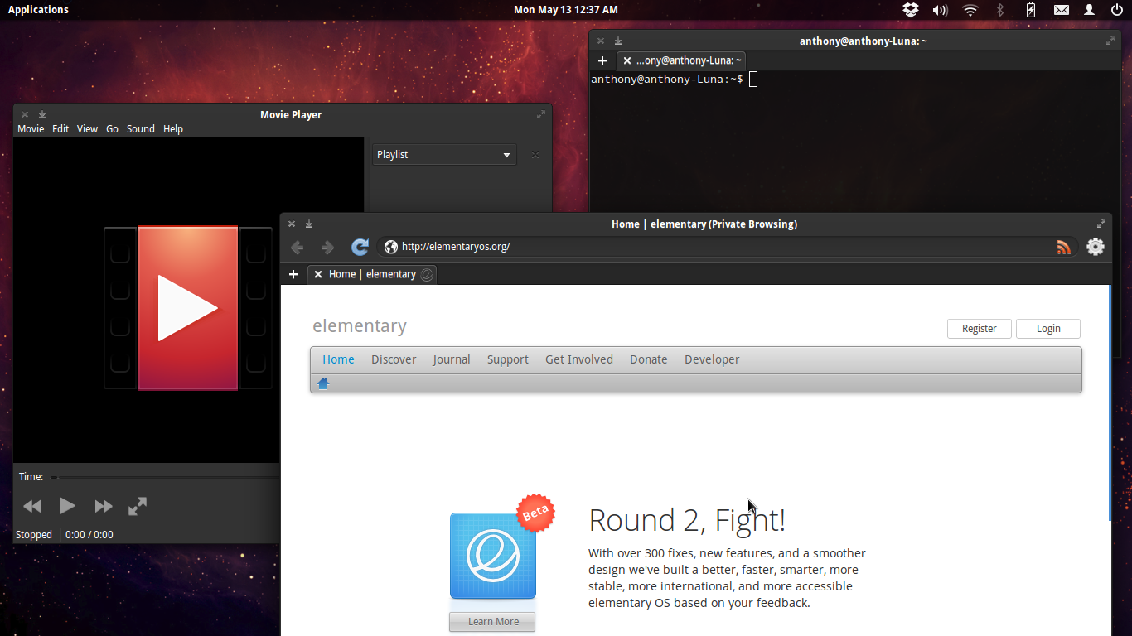
Task: Click the Login button on elementary website
Action: coord(1047,328)
